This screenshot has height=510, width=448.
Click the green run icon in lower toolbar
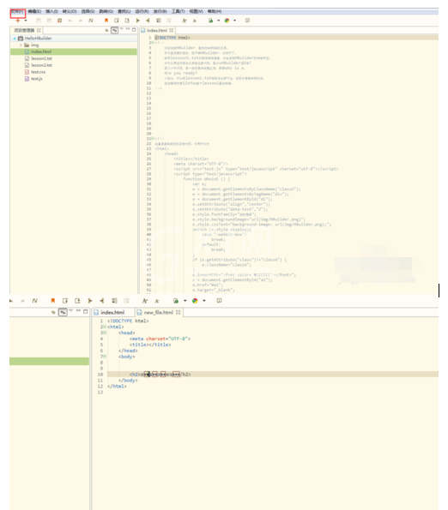(x=176, y=301)
